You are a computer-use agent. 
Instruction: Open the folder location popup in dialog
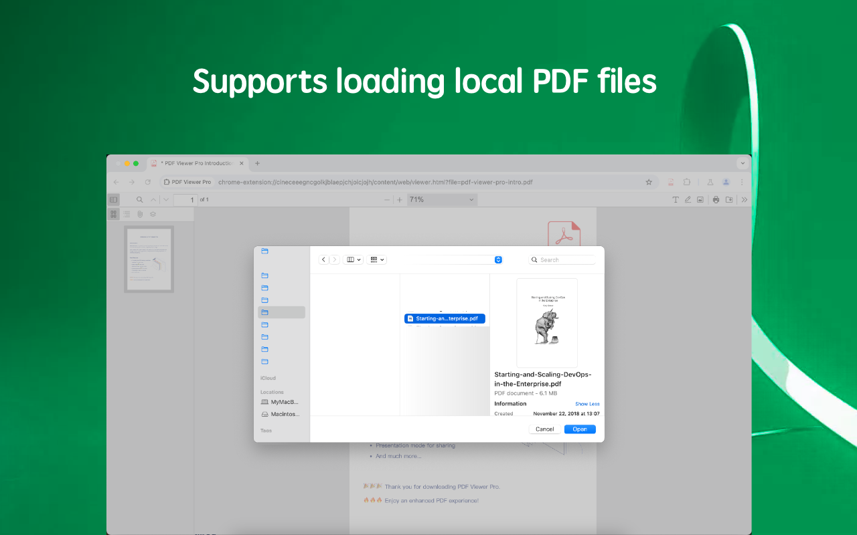click(x=497, y=259)
